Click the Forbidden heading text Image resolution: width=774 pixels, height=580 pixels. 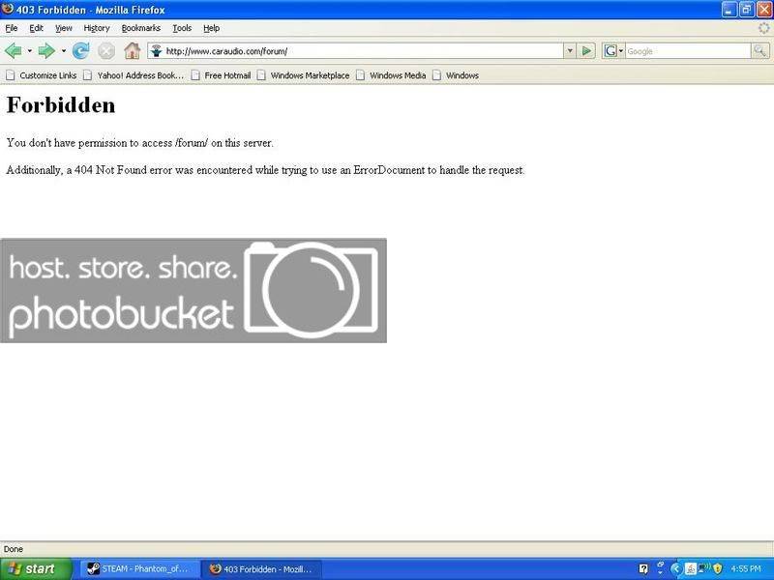click(x=61, y=105)
